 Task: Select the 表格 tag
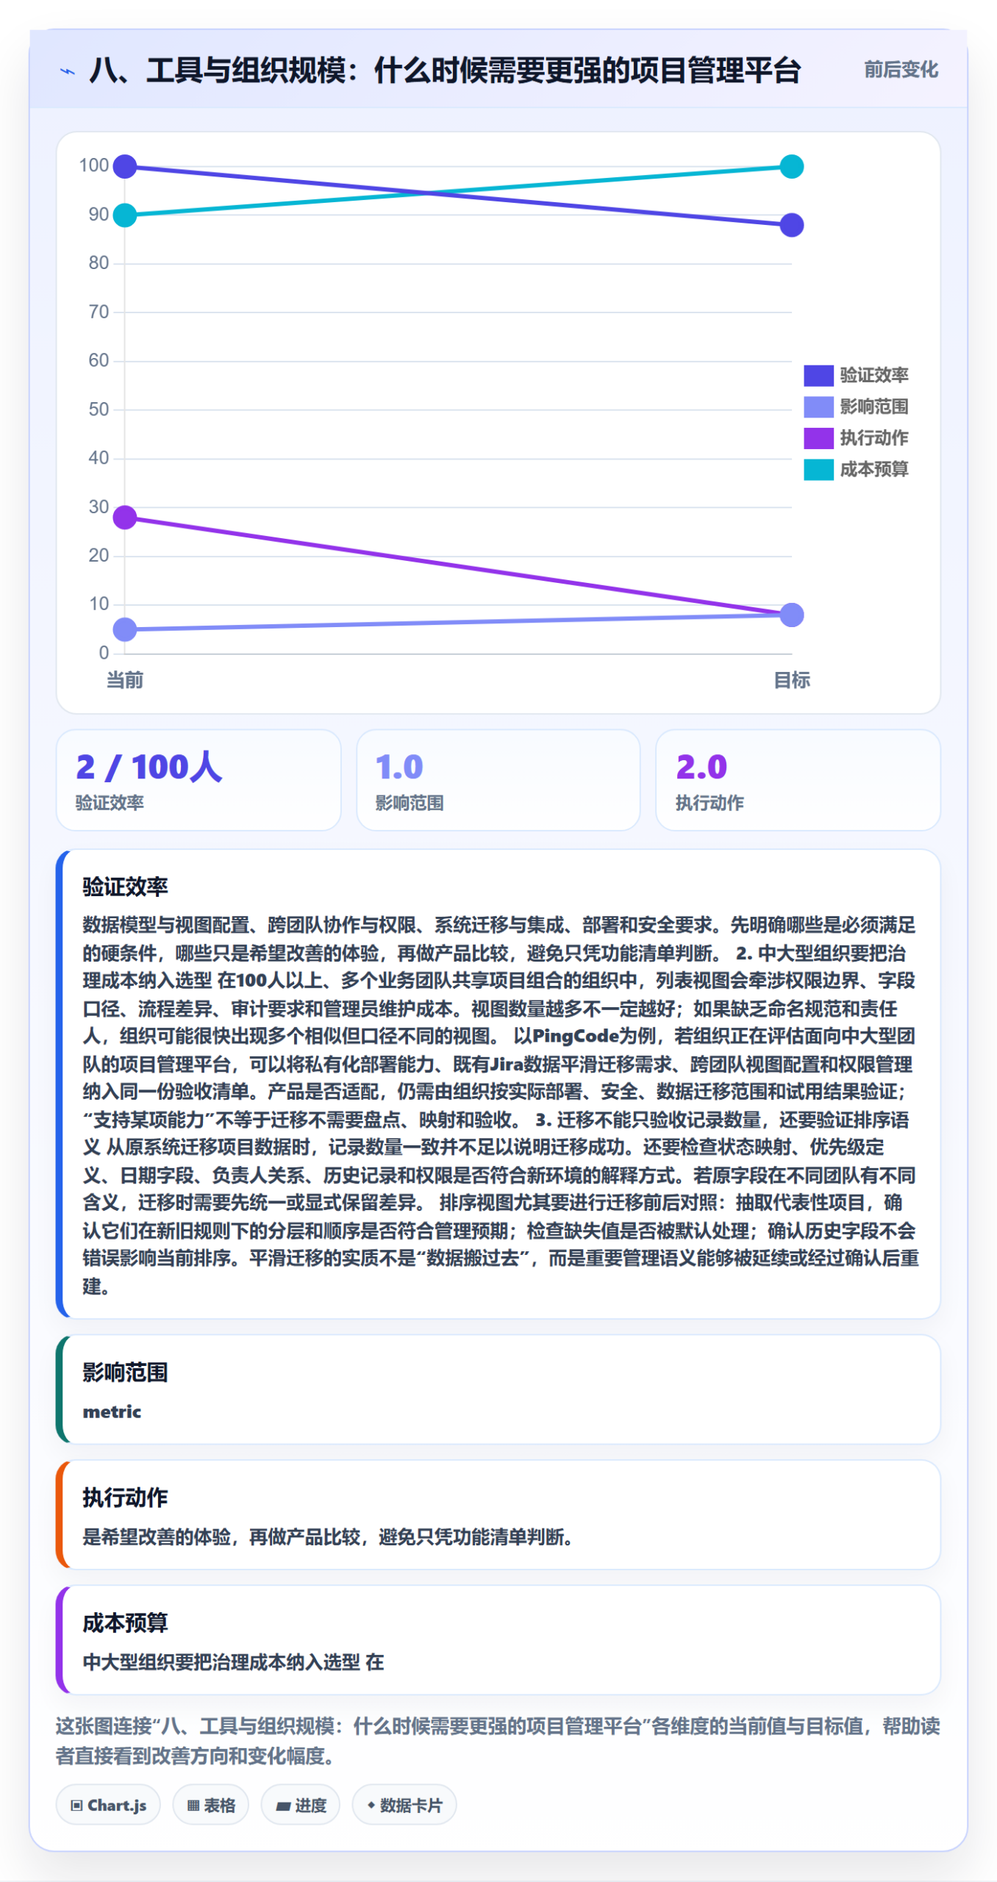pyautogui.click(x=211, y=1805)
